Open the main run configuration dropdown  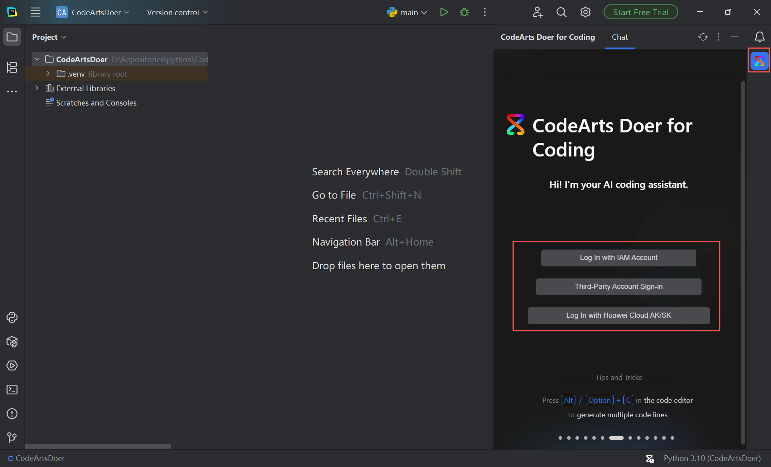point(407,12)
